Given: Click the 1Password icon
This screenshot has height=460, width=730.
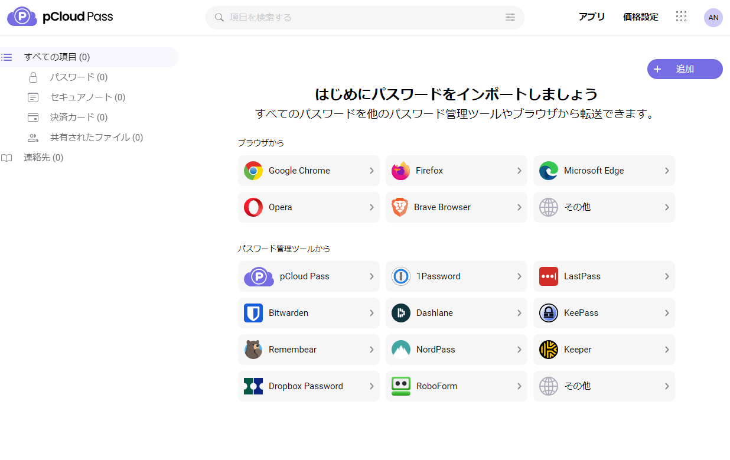Looking at the screenshot, I should pyautogui.click(x=401, y=276).
